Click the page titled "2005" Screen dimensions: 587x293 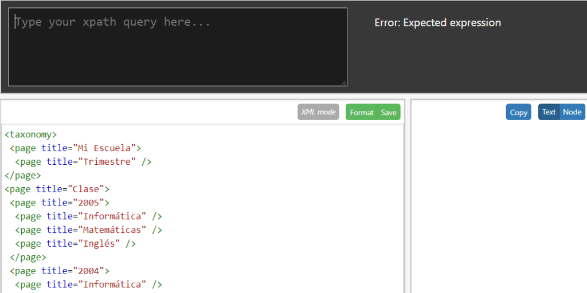(x=59, y=203)
